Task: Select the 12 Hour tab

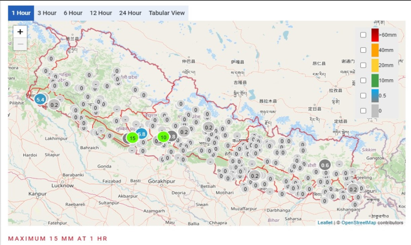Action: [x=101, y=13]
